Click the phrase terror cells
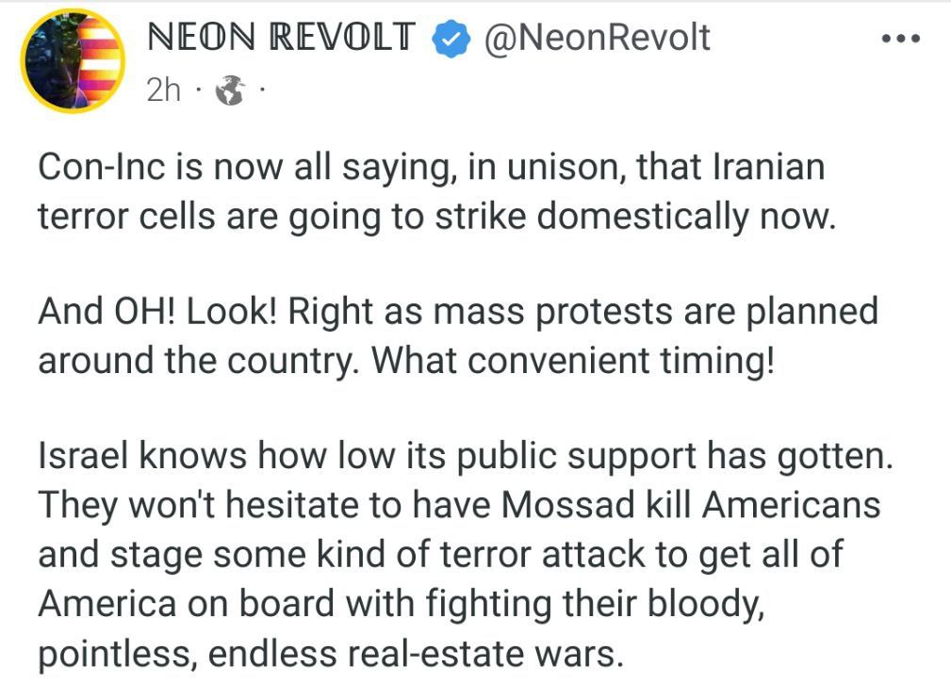The width and height of the screenshot is (951, 683). (x=126, y=216)
